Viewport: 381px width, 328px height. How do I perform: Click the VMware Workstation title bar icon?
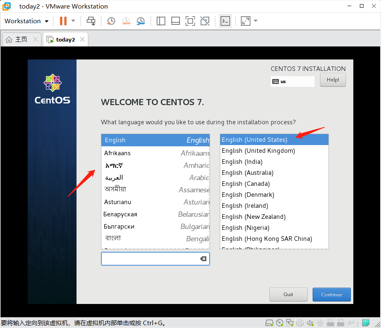7,7
